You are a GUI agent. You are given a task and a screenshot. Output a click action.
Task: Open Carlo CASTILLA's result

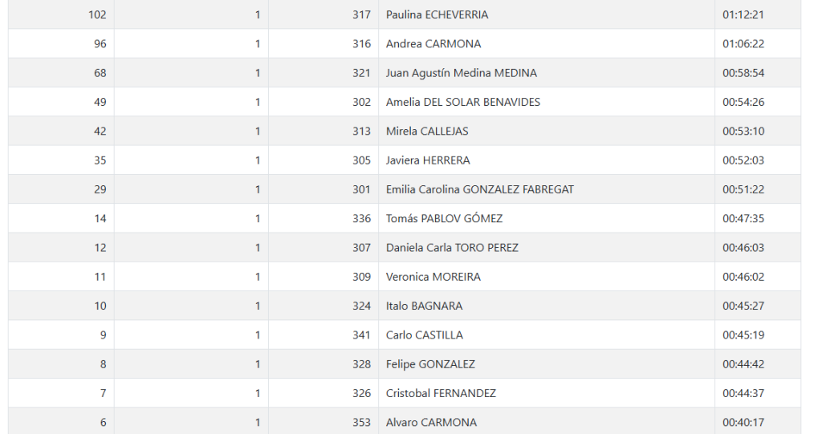(x=425, y=335)
